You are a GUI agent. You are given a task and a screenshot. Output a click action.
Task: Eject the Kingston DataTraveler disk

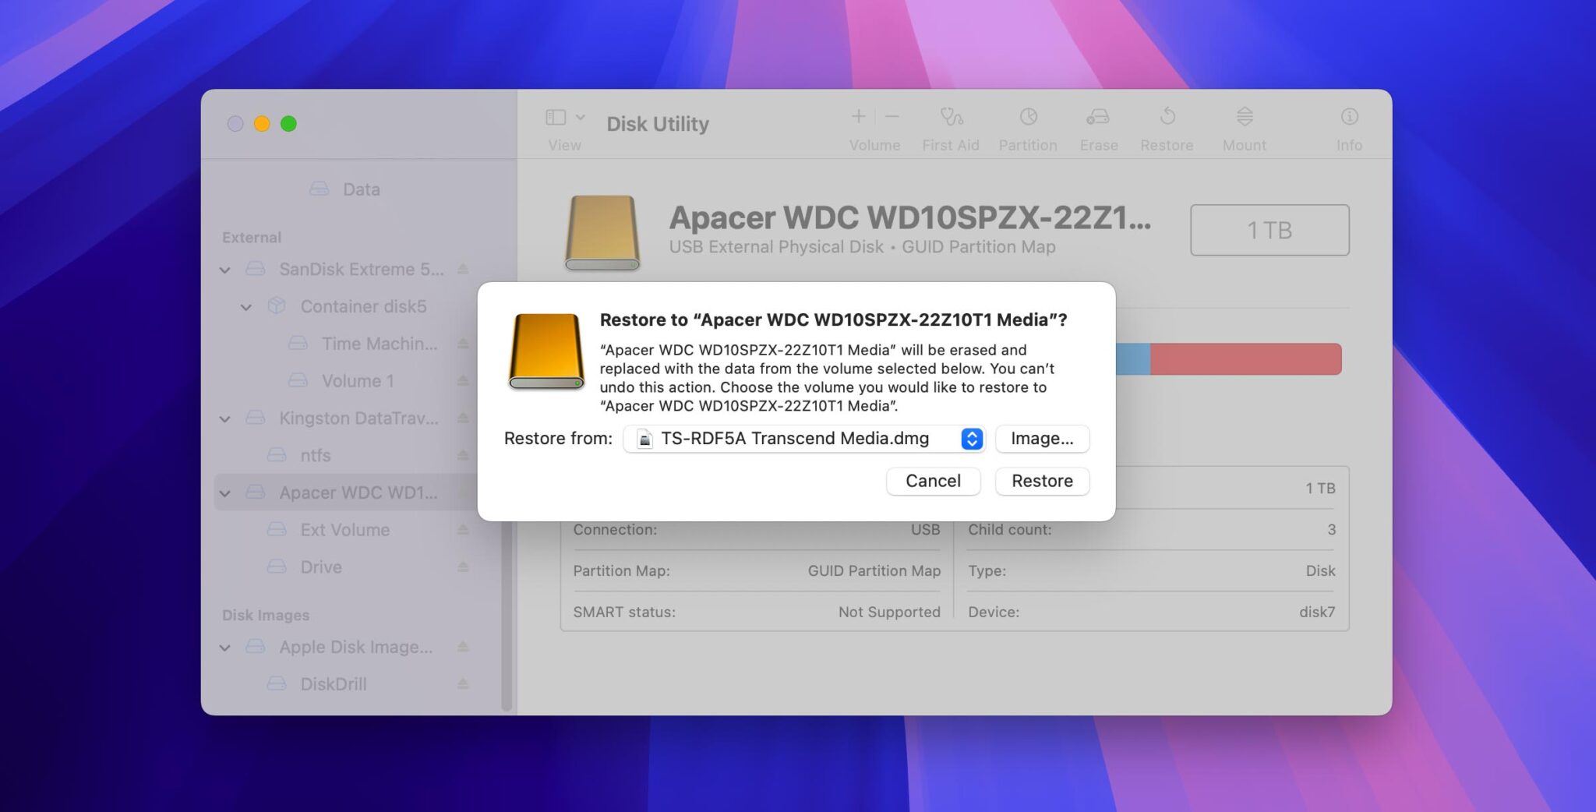(x=463, y=418)
